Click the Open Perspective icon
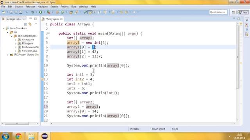Image resolution: width=250 pixels, height=140 pixels. [x=233, y=12]
